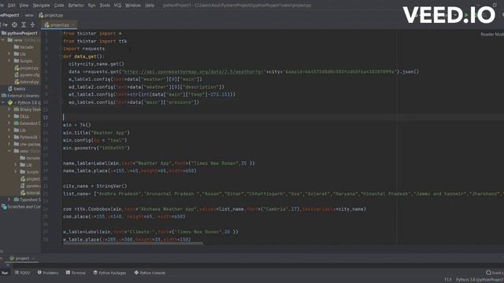The height and width of the screenshot is (283, 504).
Task: Open the Run menu
Action: pos(91,6)
